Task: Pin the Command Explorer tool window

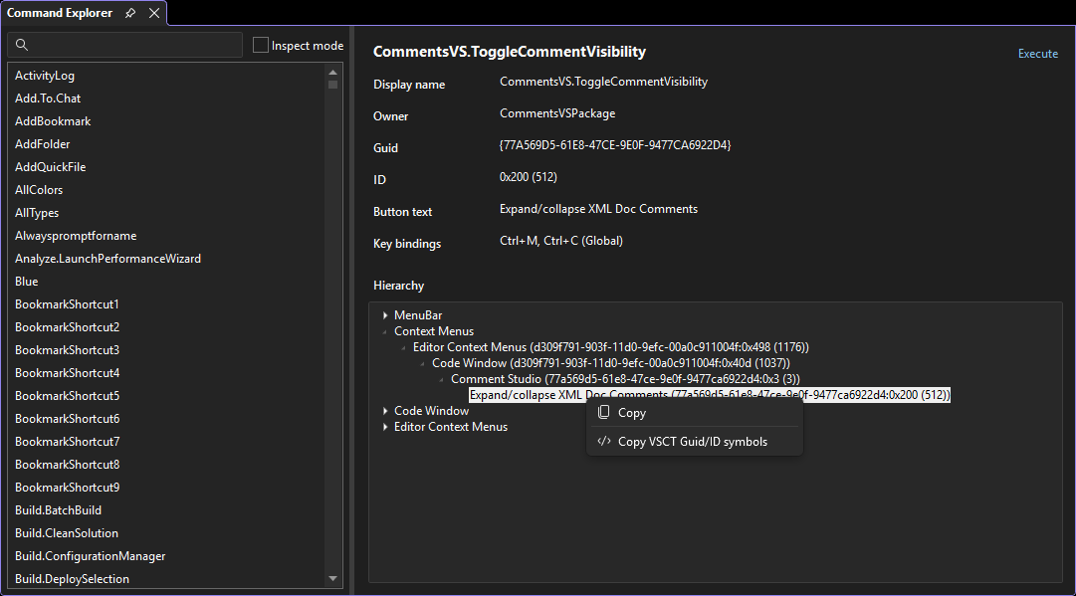Action: (130, 13)
